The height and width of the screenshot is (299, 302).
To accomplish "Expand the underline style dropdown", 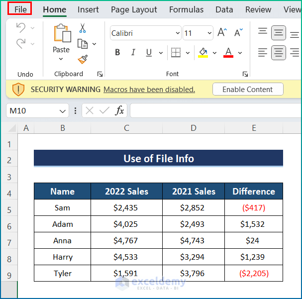I will pos(161,53).
